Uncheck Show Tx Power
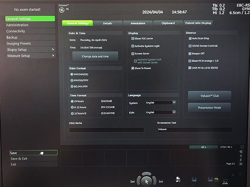Image resolution: width=250 pixels, height=187 pixels. pyautogui.click(x=133, y=68)
